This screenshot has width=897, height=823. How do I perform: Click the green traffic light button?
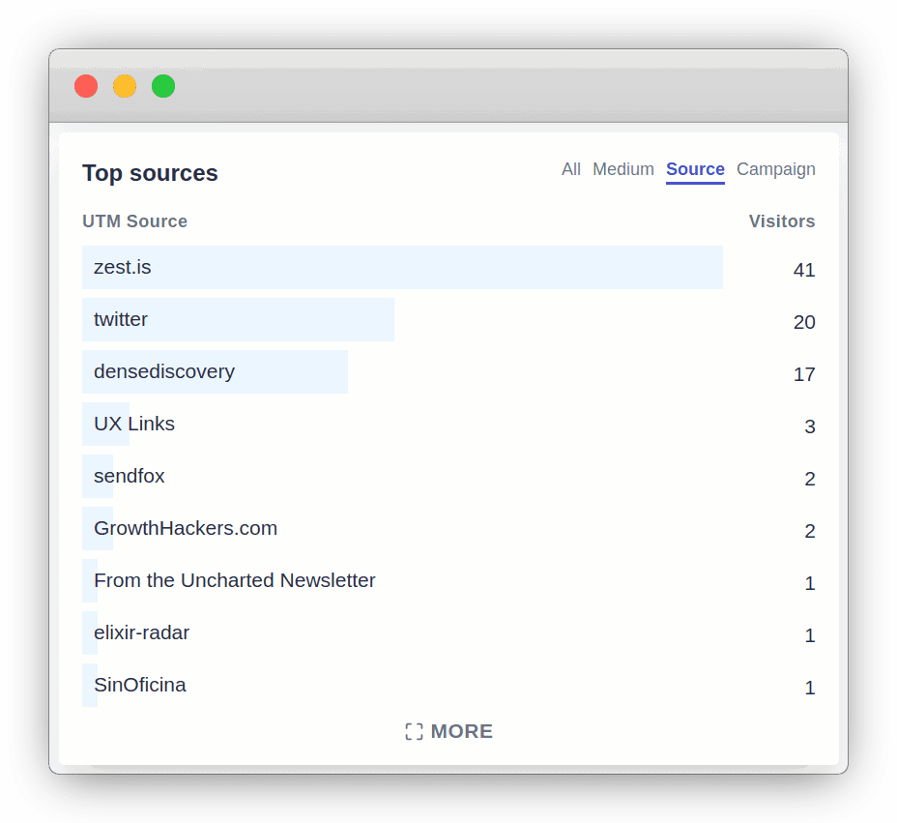pyautogui.click(x=163, y=86)
